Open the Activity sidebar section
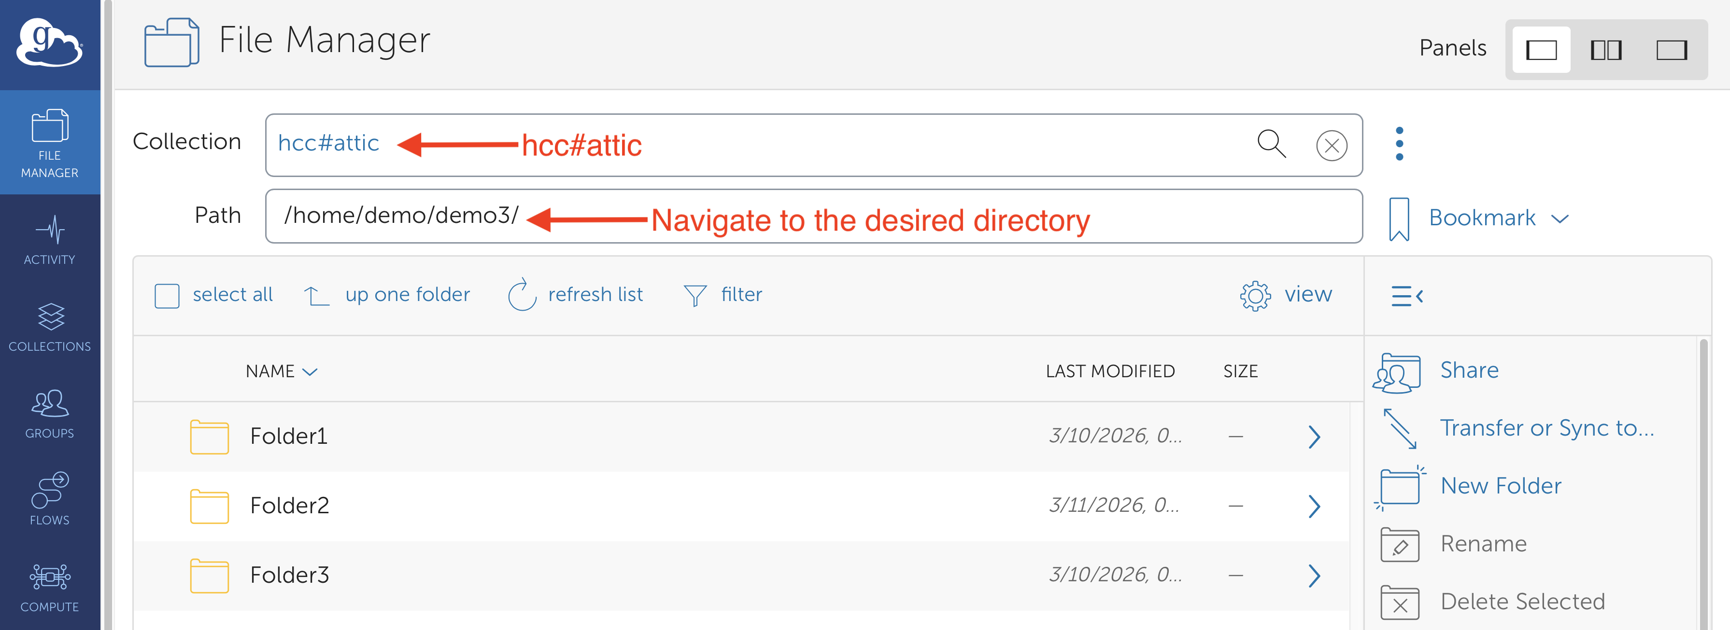This screenshot has height=630, width=1730. (x=50, y=240)
